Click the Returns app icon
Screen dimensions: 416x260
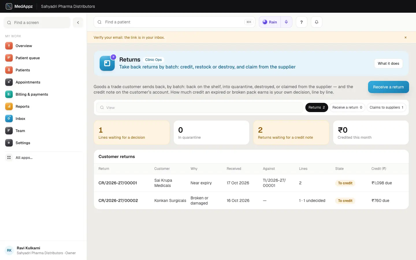107,63
